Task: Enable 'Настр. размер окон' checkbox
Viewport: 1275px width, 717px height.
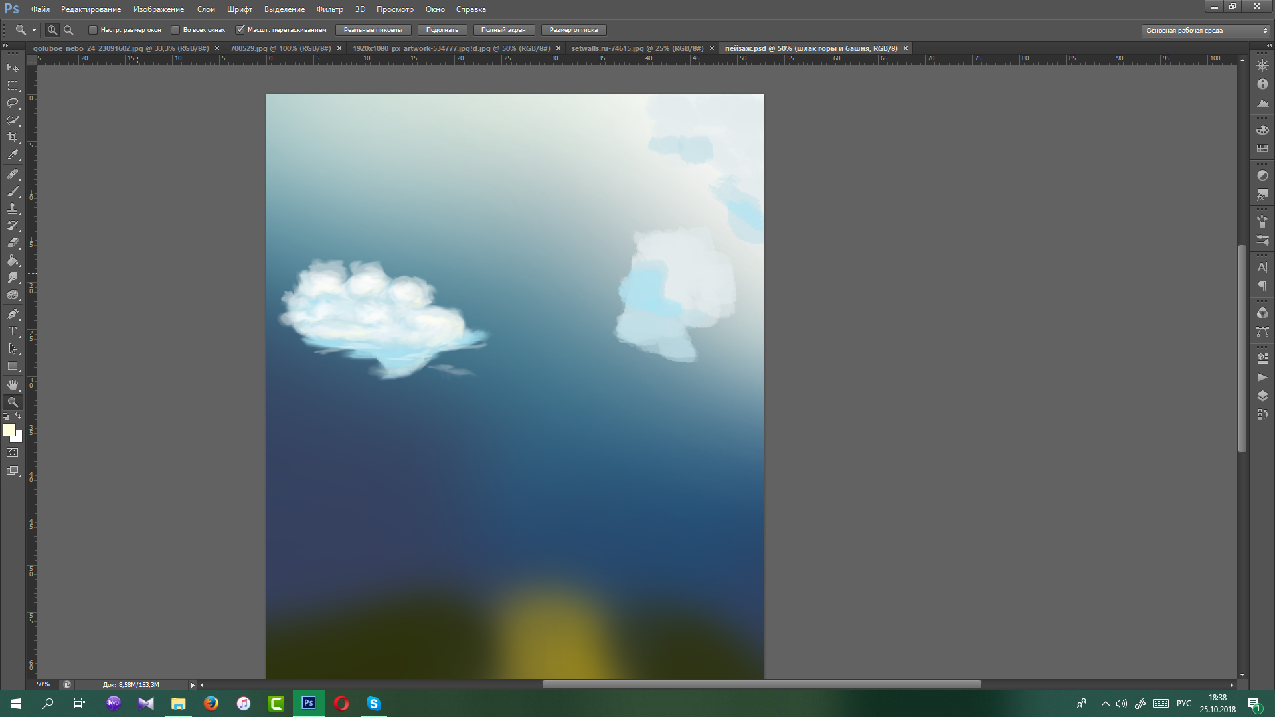Action: click(93, 30)
